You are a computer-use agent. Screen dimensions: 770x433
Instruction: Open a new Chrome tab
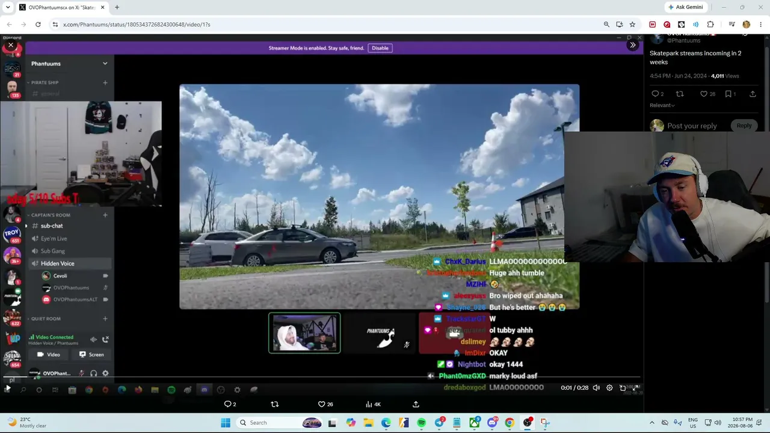(117, 7)
